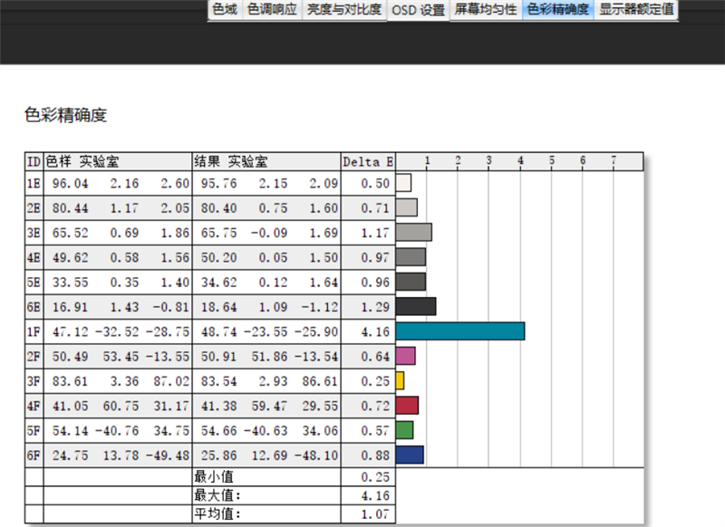The image size is (725, 527).
Task: Switch to the 色域 tab
Action: (225, 10)
